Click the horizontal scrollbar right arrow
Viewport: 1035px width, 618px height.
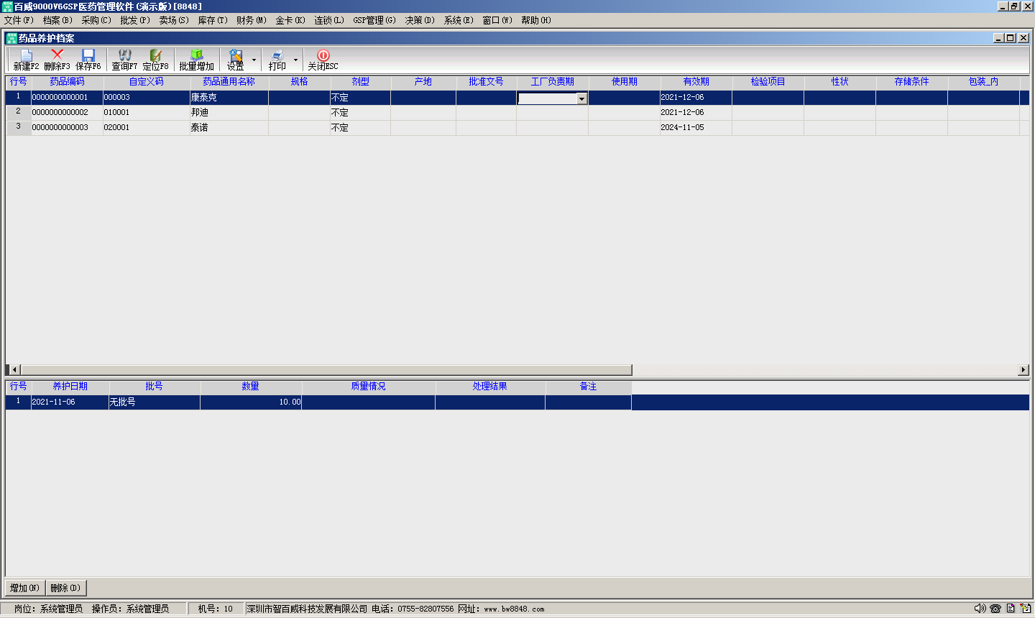click(1023, 369)
